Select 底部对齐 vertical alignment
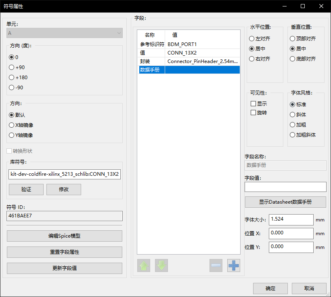The height and width of the screenshot is (297, 331). [x=293, y=59]
